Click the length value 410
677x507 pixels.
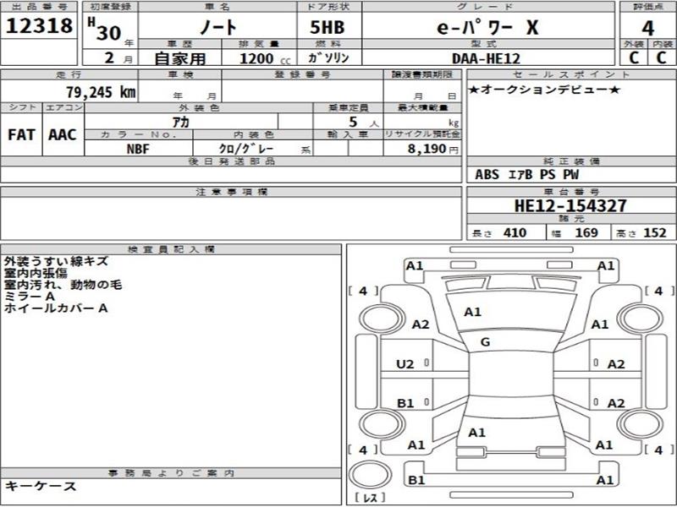point(515,233)
